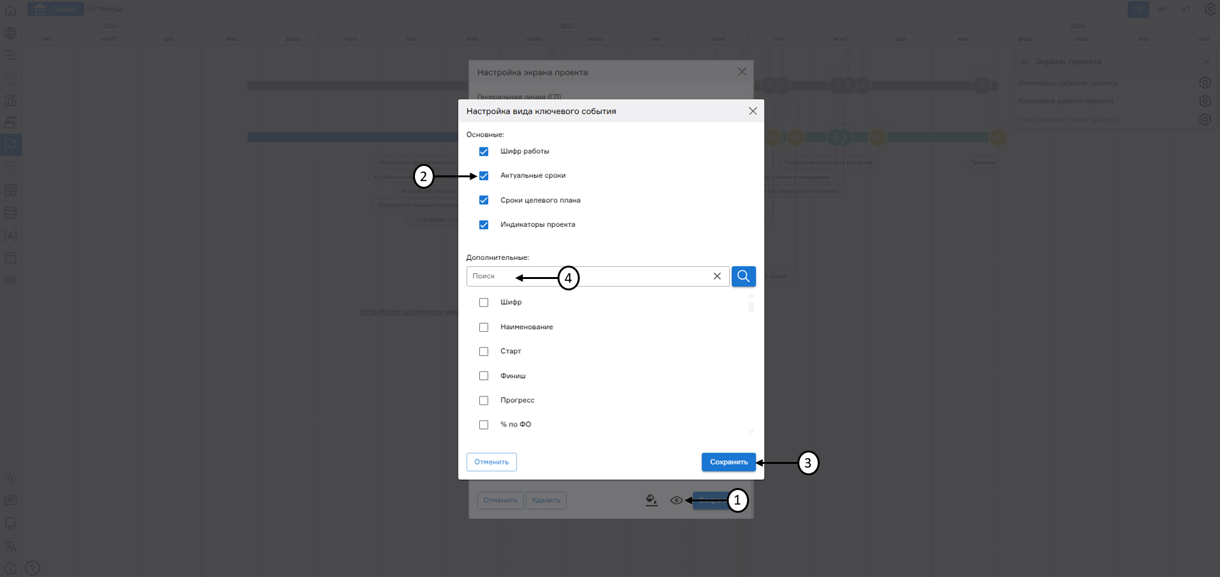Toggle the Актуальные сроки checkbox

pyautogui.click(x=484, y=176)
